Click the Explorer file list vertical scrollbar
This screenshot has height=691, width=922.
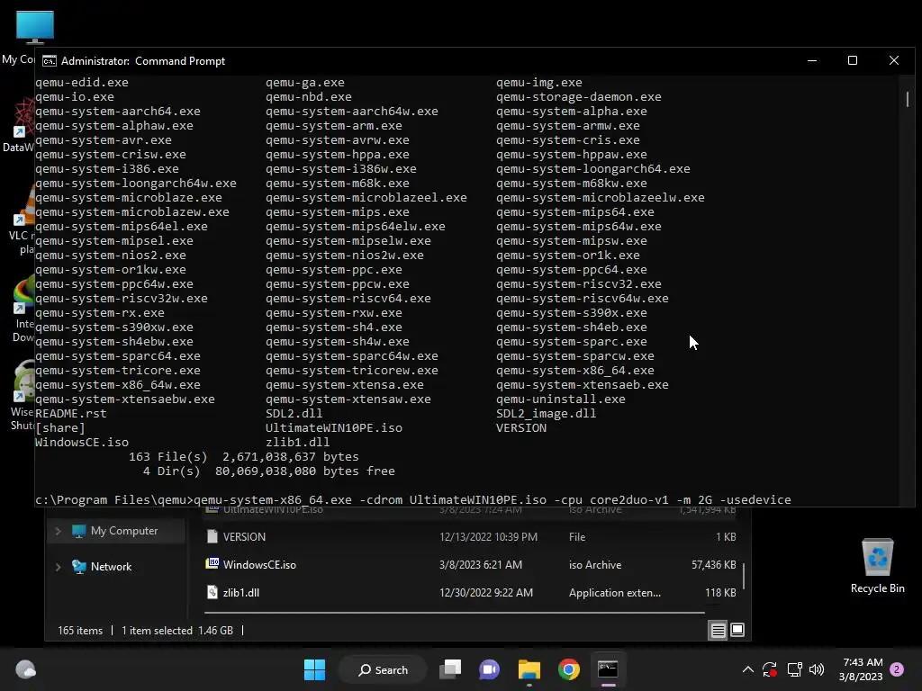[744, 576]
